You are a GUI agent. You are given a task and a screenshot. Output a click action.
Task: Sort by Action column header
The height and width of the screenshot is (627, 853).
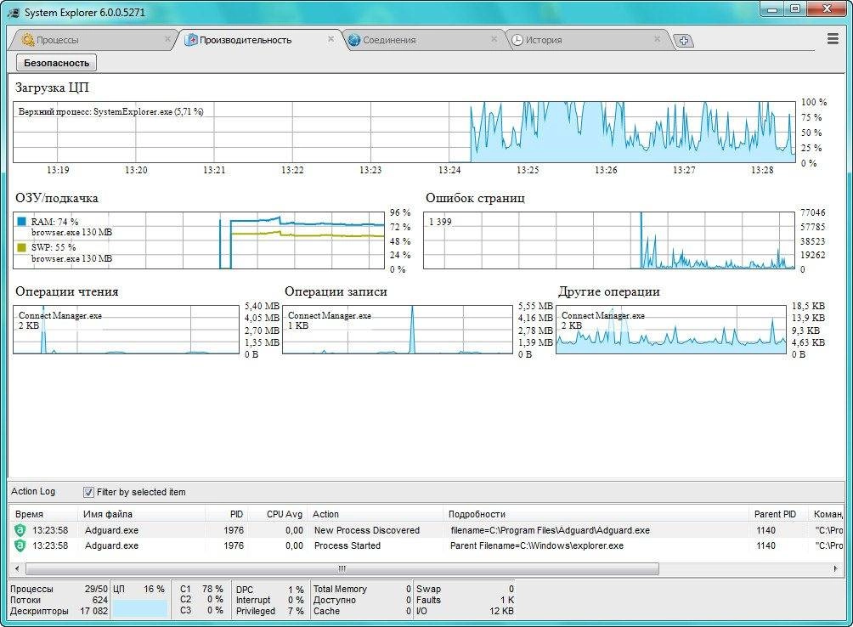(376, 514)
